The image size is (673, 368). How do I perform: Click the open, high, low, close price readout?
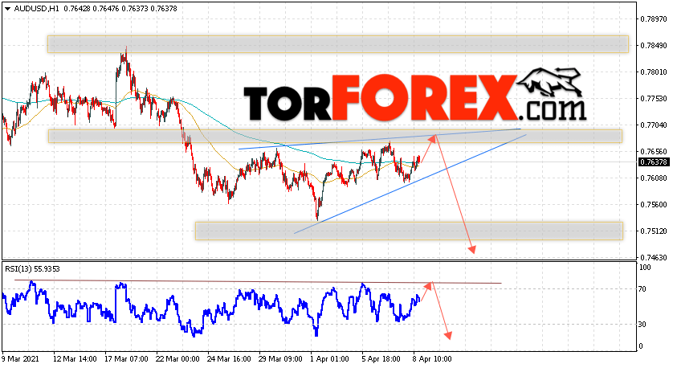click(x=120, y=8)
